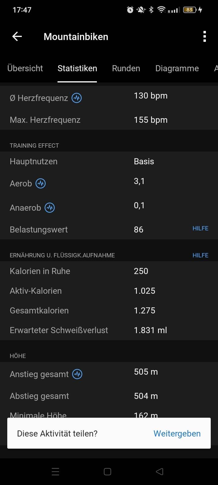Open the Diagramme tab

[177, 69]
